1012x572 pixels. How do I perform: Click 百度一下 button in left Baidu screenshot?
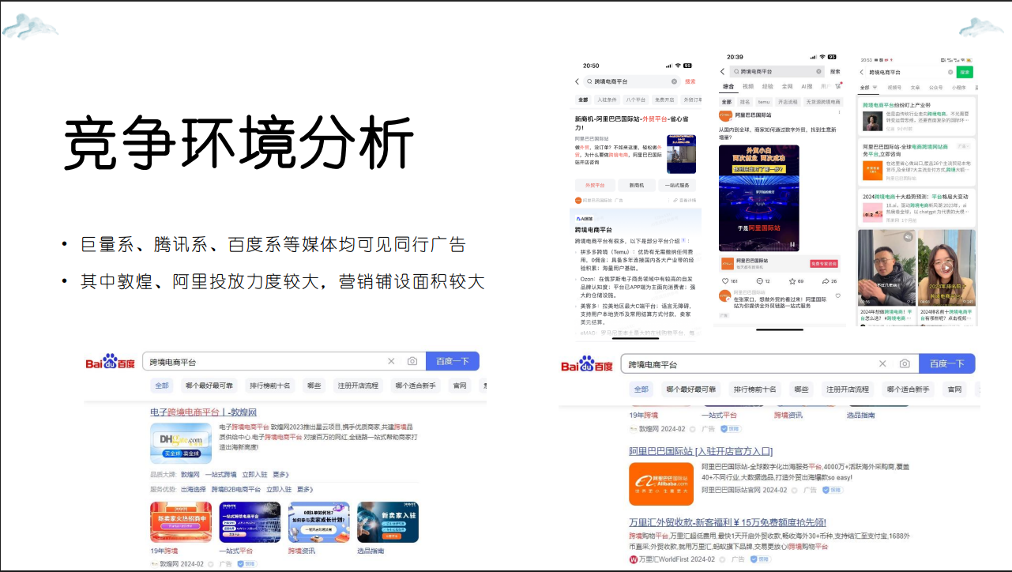(453, 361)
